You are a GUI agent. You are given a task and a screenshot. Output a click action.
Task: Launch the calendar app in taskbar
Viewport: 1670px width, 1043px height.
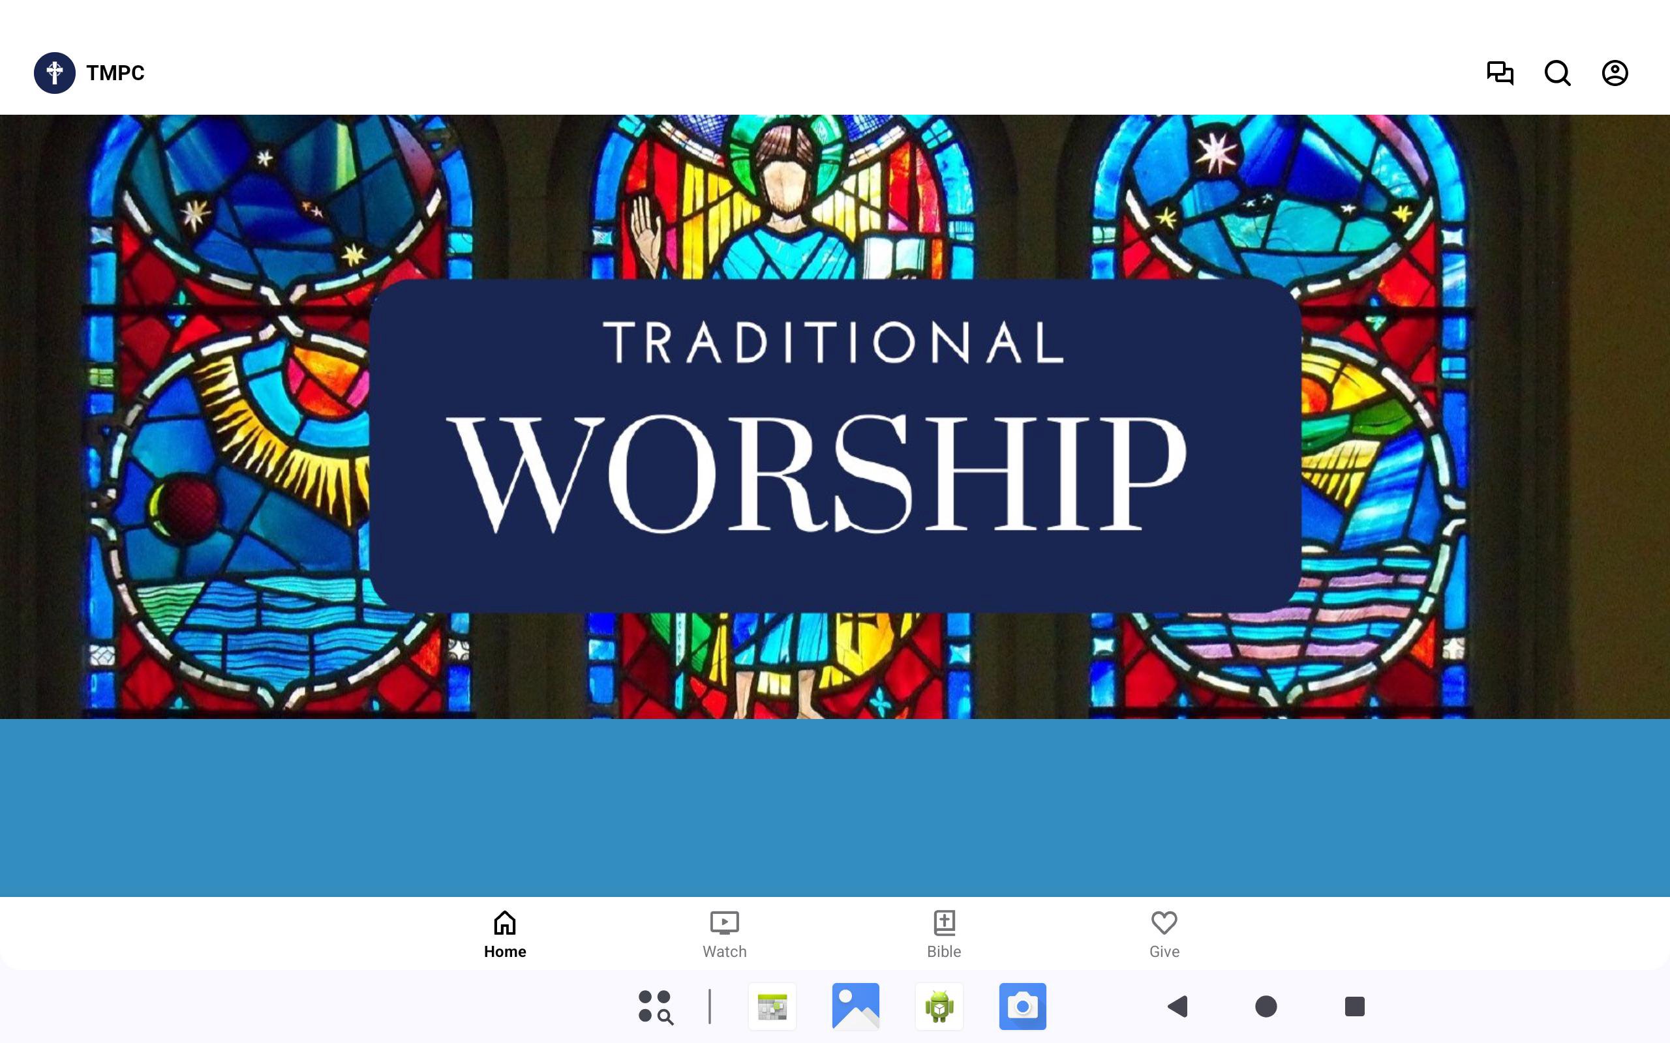point(772,1006)
